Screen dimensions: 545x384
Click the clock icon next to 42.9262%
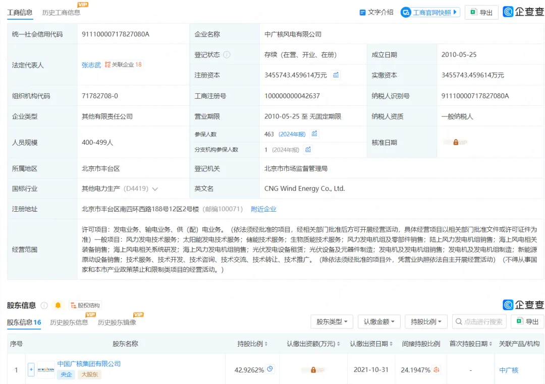pos(270,369)
